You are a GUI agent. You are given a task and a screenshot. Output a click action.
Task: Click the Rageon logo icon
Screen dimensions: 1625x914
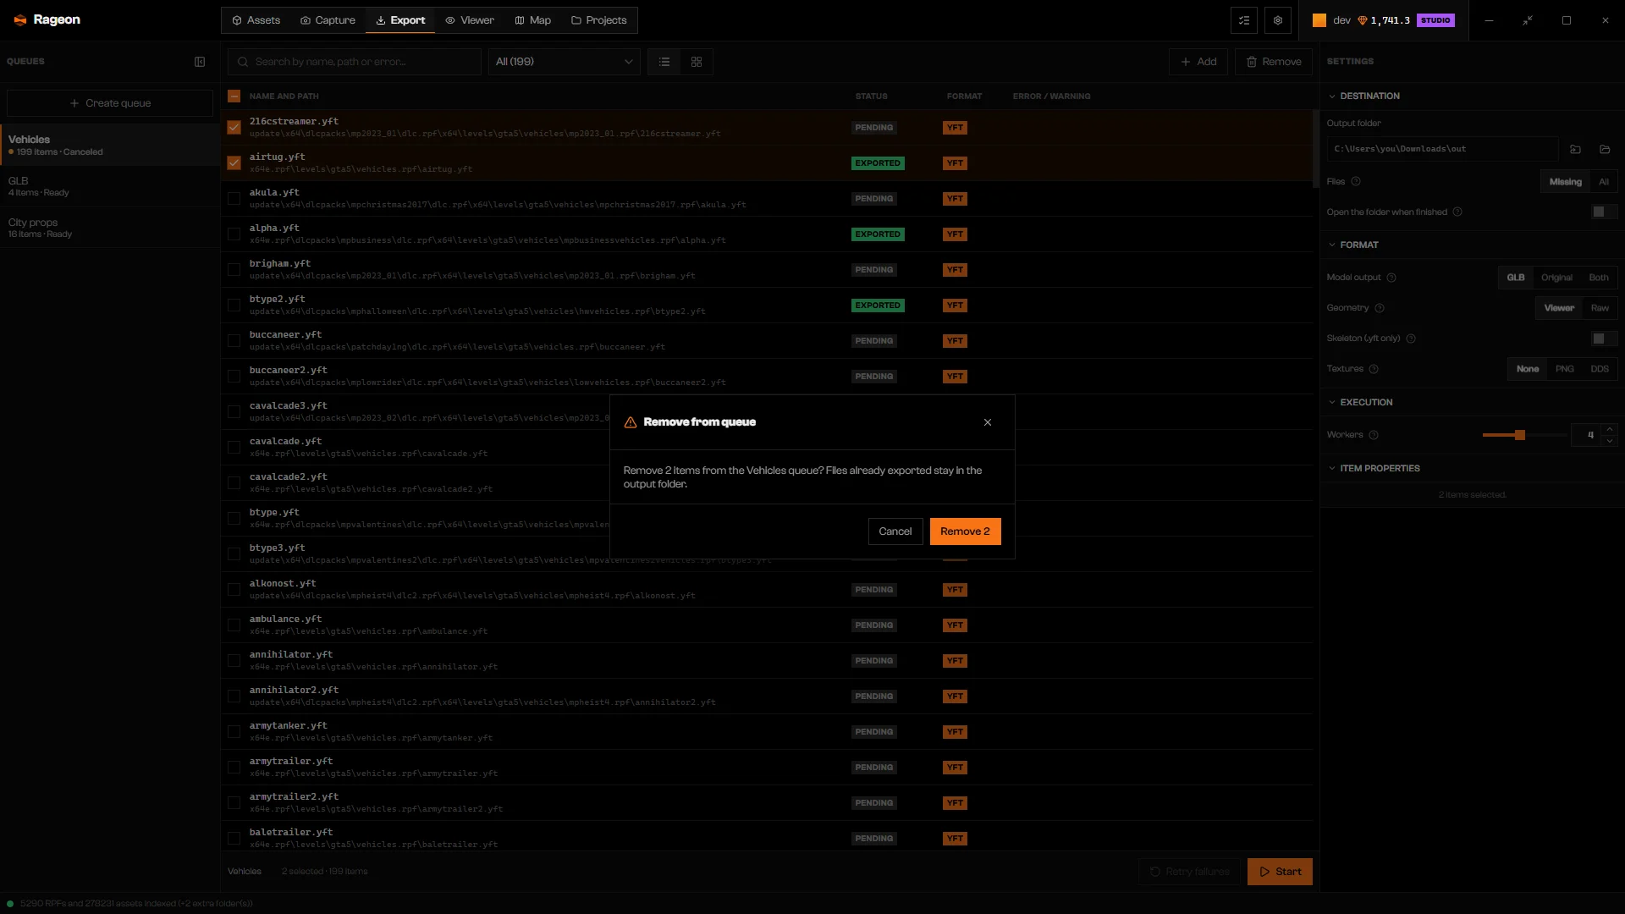click(x=20, y=20)
